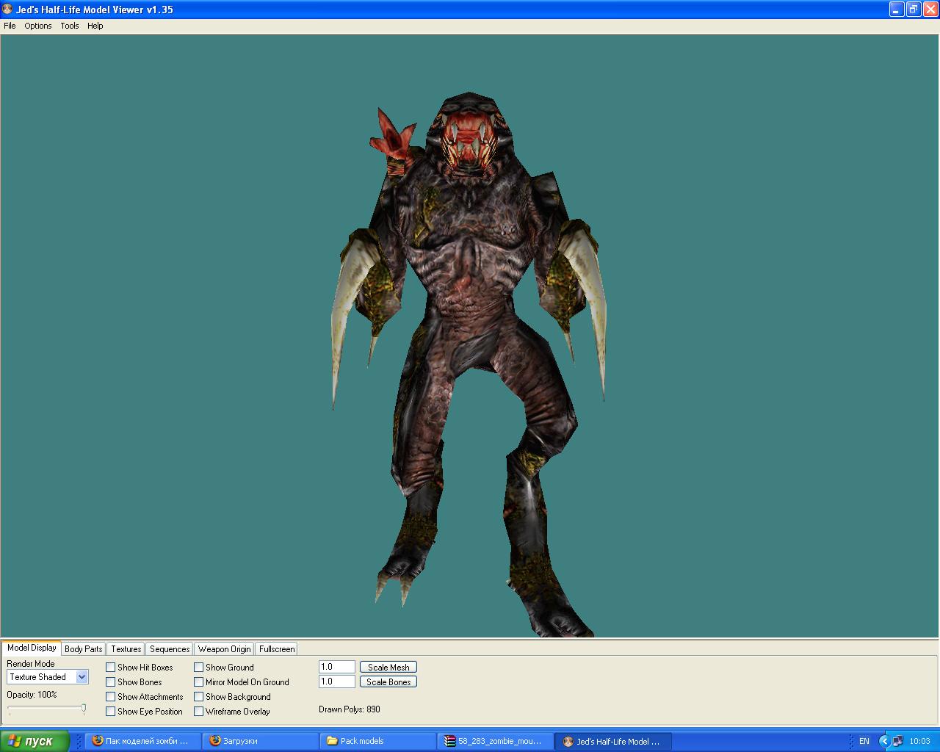Switch to the 58_283_zombie archive taskbar window
Viewport: 940px width, 752px height.
496,741
